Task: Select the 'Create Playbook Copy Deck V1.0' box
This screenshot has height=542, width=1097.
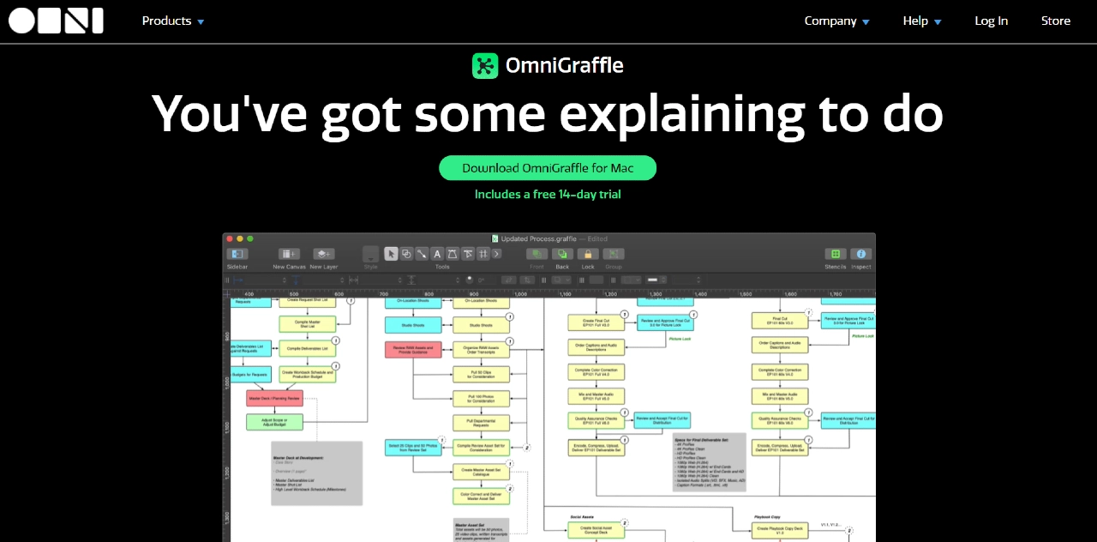Action: (780, 531)
